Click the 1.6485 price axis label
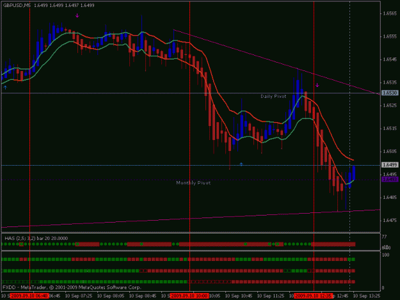Viewport: 400px width, 300px height. tap(390, 197)
